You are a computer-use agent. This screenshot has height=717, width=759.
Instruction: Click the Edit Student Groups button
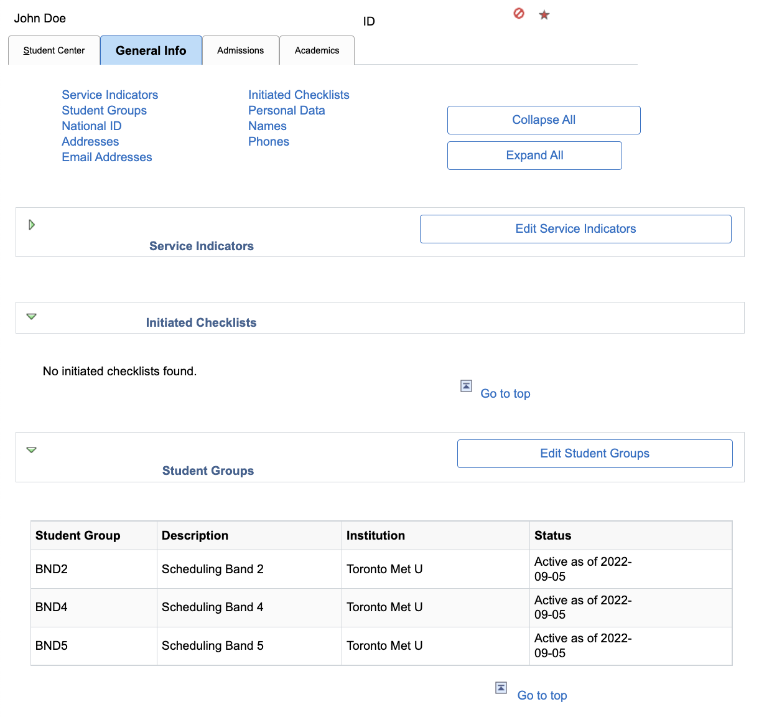point(594,454)
